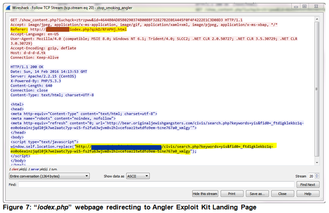Click the Connection: Keep-Alive line
Screen dimensions: 329x213
coord(35,58)
